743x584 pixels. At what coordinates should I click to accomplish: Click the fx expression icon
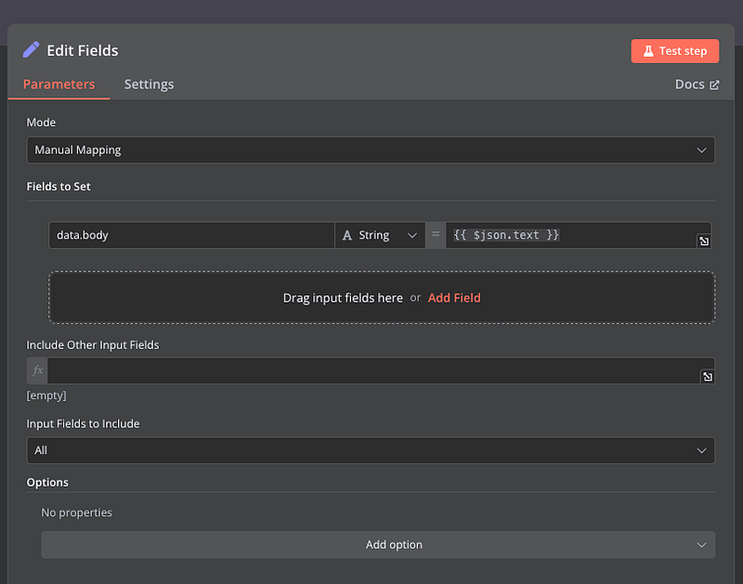tap(38, 370)
